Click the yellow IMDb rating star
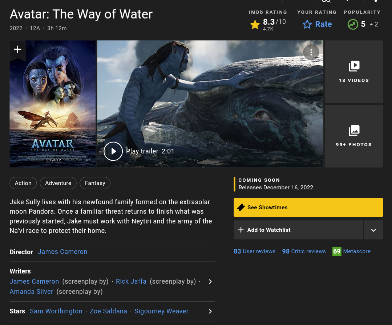The width and height of the screenshot is (392, 325). pyautogui.click(x=255, y=24)
